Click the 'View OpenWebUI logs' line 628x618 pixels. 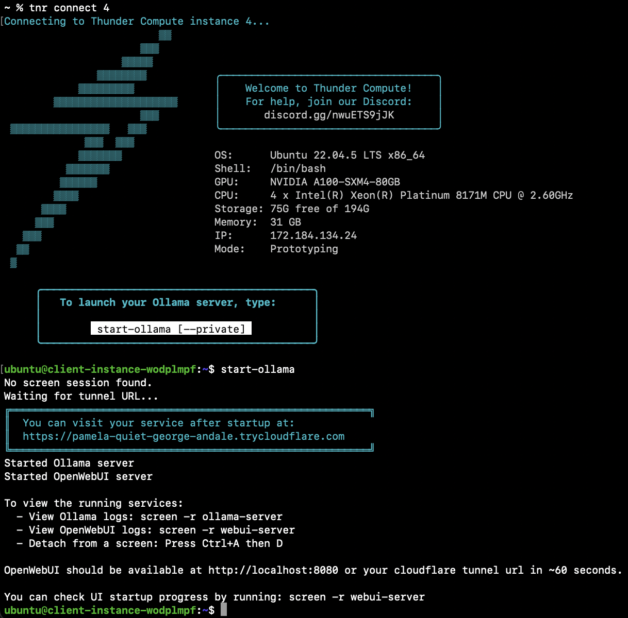156,530
